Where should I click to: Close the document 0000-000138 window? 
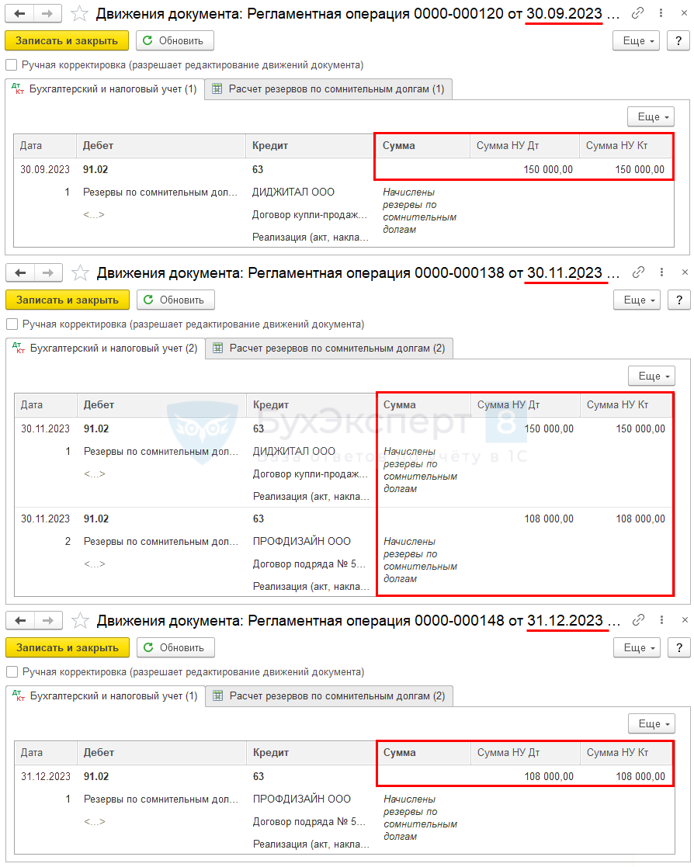[685, 272]
